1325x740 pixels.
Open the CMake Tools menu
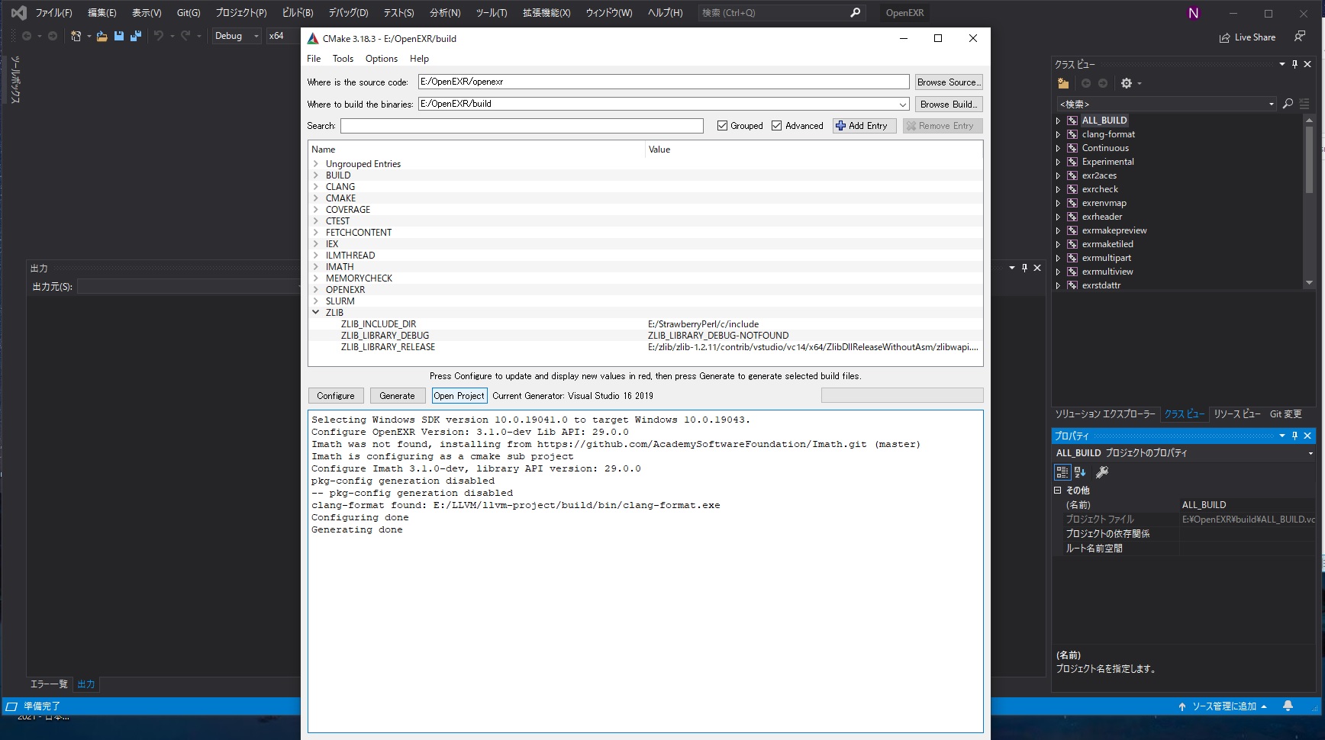[343, 59]
